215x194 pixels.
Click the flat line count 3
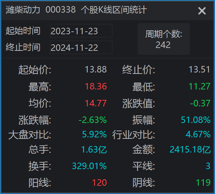click(x=208, y=166)
